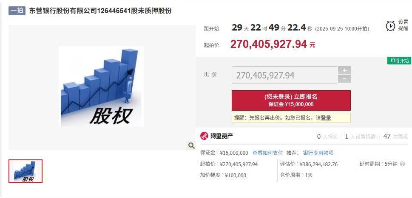Increase bid with the plus button
This screenshot has height=198, width=412.
point(344,70)
